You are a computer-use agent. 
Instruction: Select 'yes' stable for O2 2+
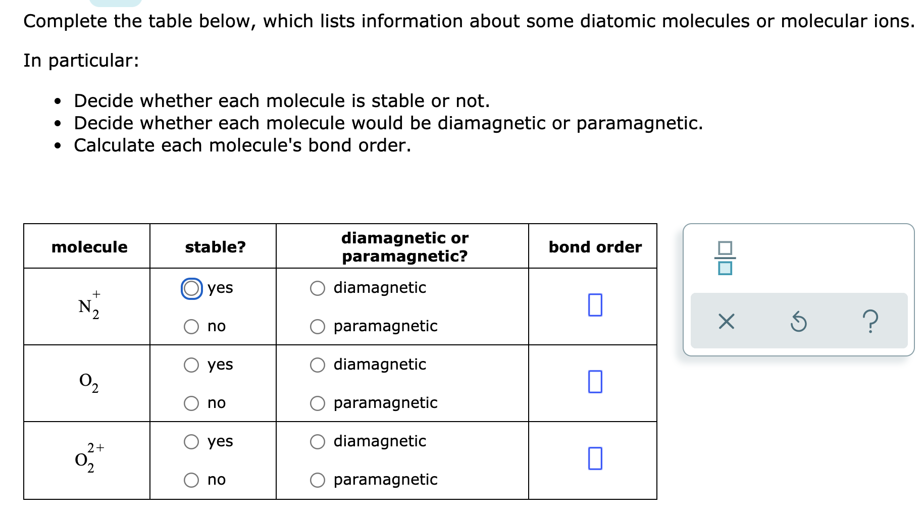(x=191, y=442)
